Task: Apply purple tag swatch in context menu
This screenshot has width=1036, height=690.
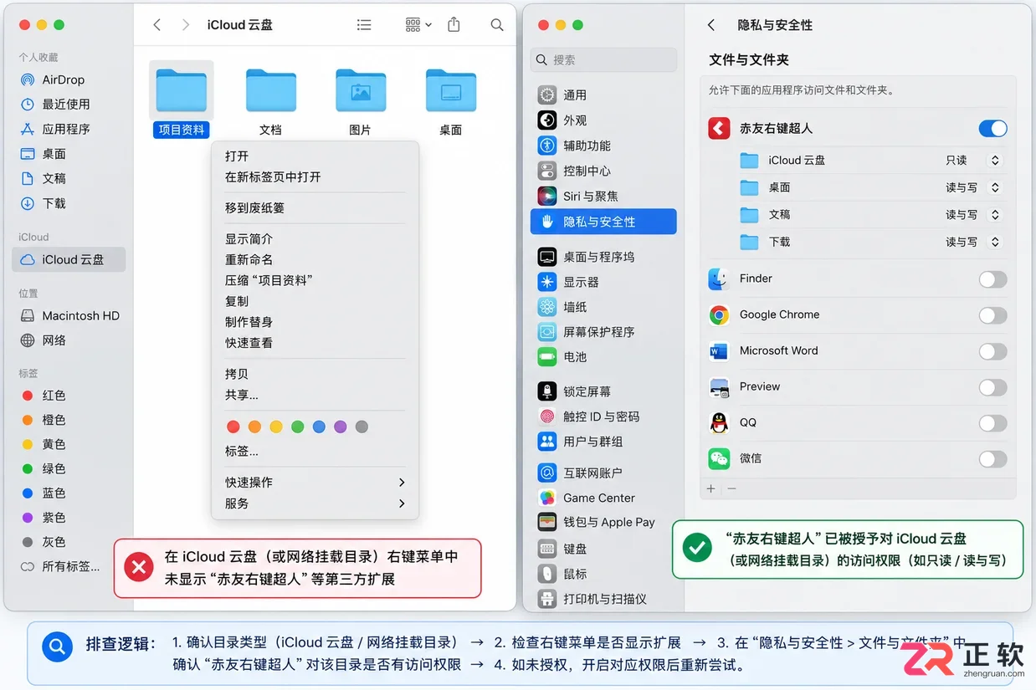Action: point(340,427)
